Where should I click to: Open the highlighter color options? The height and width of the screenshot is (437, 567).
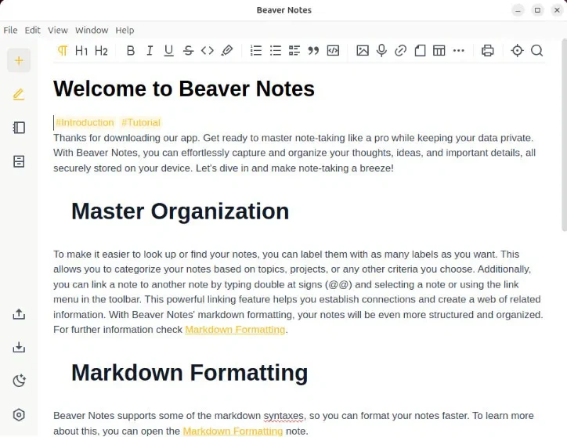tap(227, 51)
